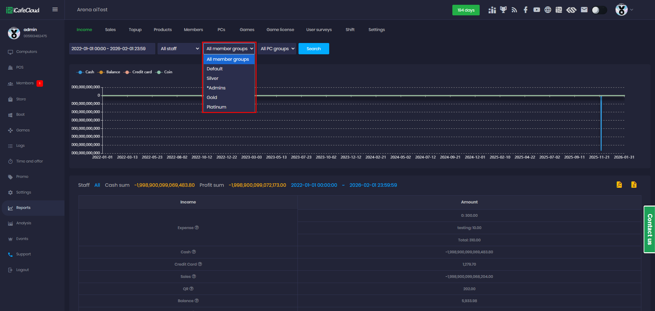Click the Cash help question icon
The width and height of the screenshot is (655, 311).
coord(194,252)
